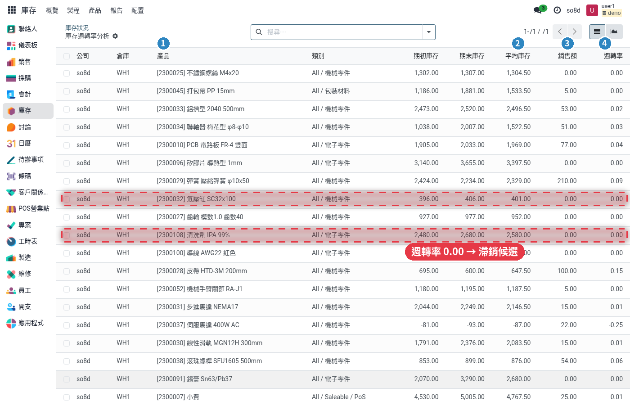
Task: Click the search magnifier icon
Action: [259, 32]
